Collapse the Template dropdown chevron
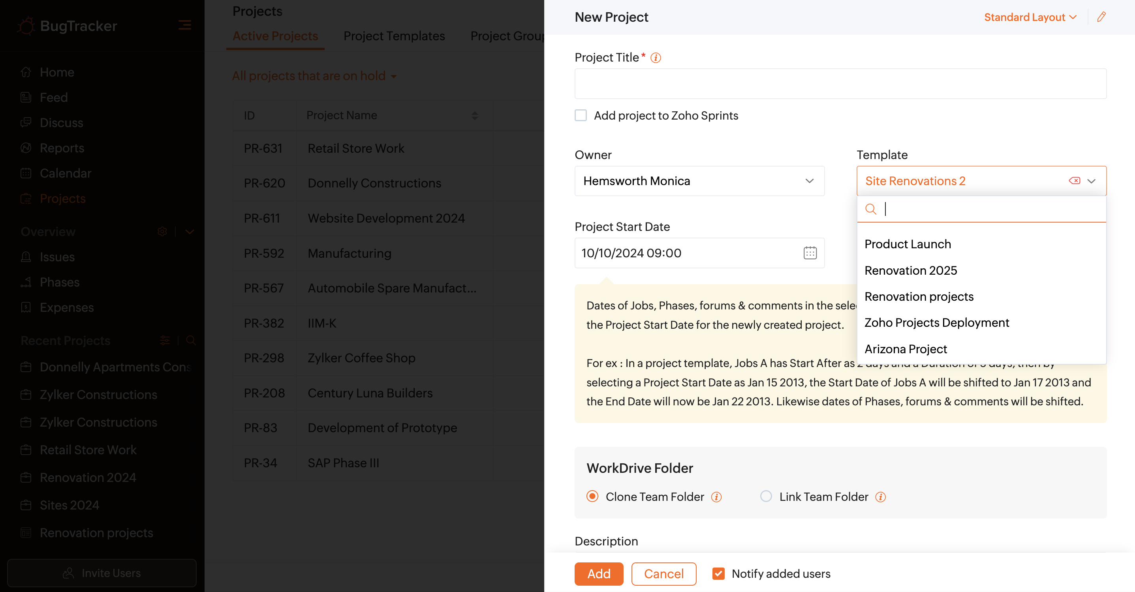The image size is (1135, 592). coord(1092,181)
